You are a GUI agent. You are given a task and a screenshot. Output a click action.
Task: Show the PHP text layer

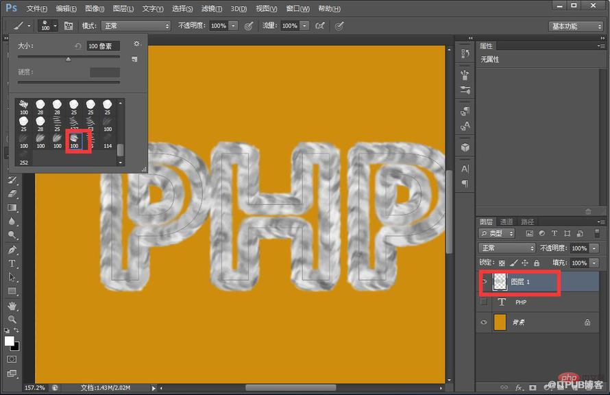484,302
